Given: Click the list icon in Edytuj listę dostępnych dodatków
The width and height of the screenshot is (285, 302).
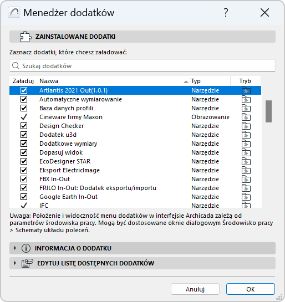Looking at the screenshot, I should (27, 263).
